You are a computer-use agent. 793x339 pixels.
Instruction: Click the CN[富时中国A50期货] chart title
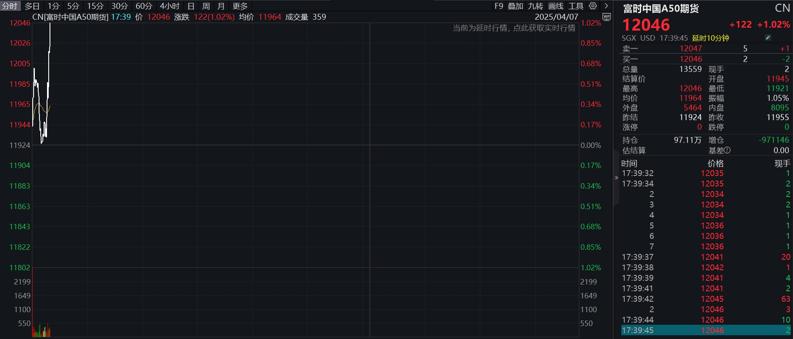click(71, 17)
